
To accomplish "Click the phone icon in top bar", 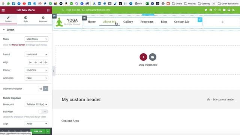I will pyautogui.click(x=63, y=10).
